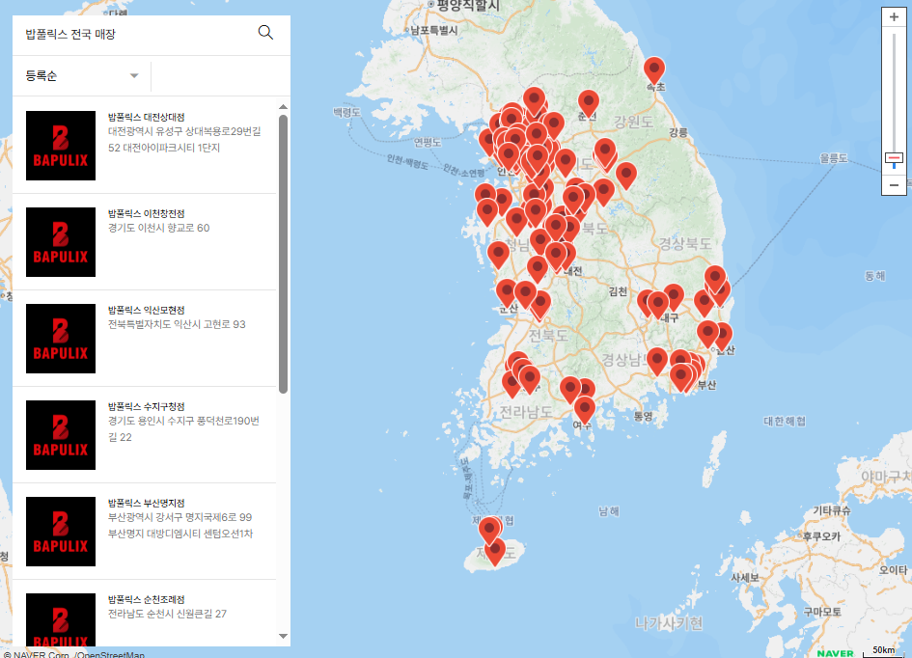Click address 경기도 이천시 향교로 60
Image resolution: width=912 pixels, height=658 pixels.
[x=159, y=228]
